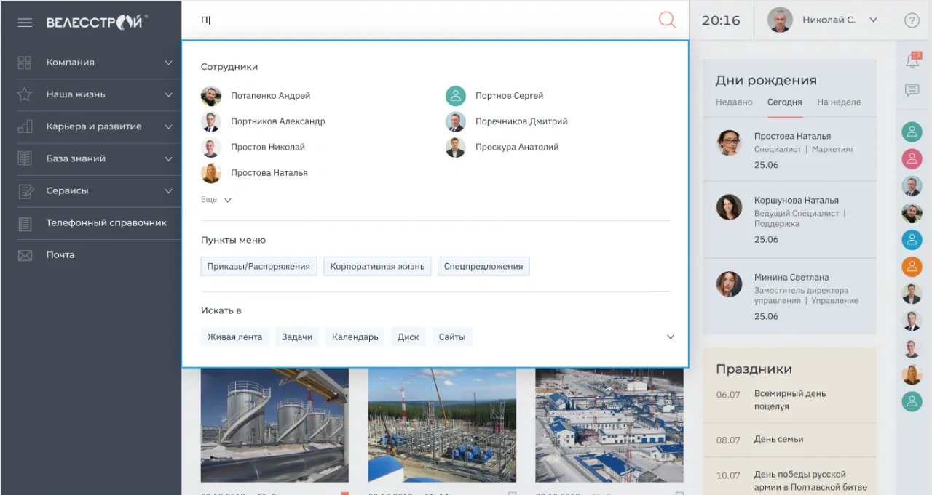This screenshot has width=932, height=495.
Task: Click the Наша жизнь star icon
Action: click(25, 94)
